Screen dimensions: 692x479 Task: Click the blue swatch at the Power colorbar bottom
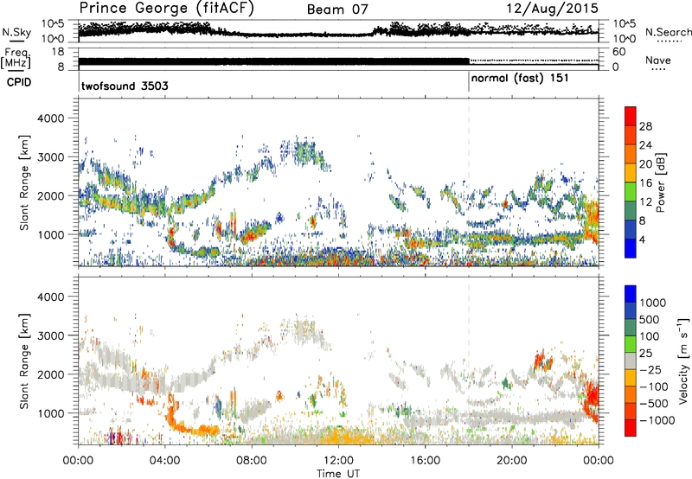coord(631,248)
